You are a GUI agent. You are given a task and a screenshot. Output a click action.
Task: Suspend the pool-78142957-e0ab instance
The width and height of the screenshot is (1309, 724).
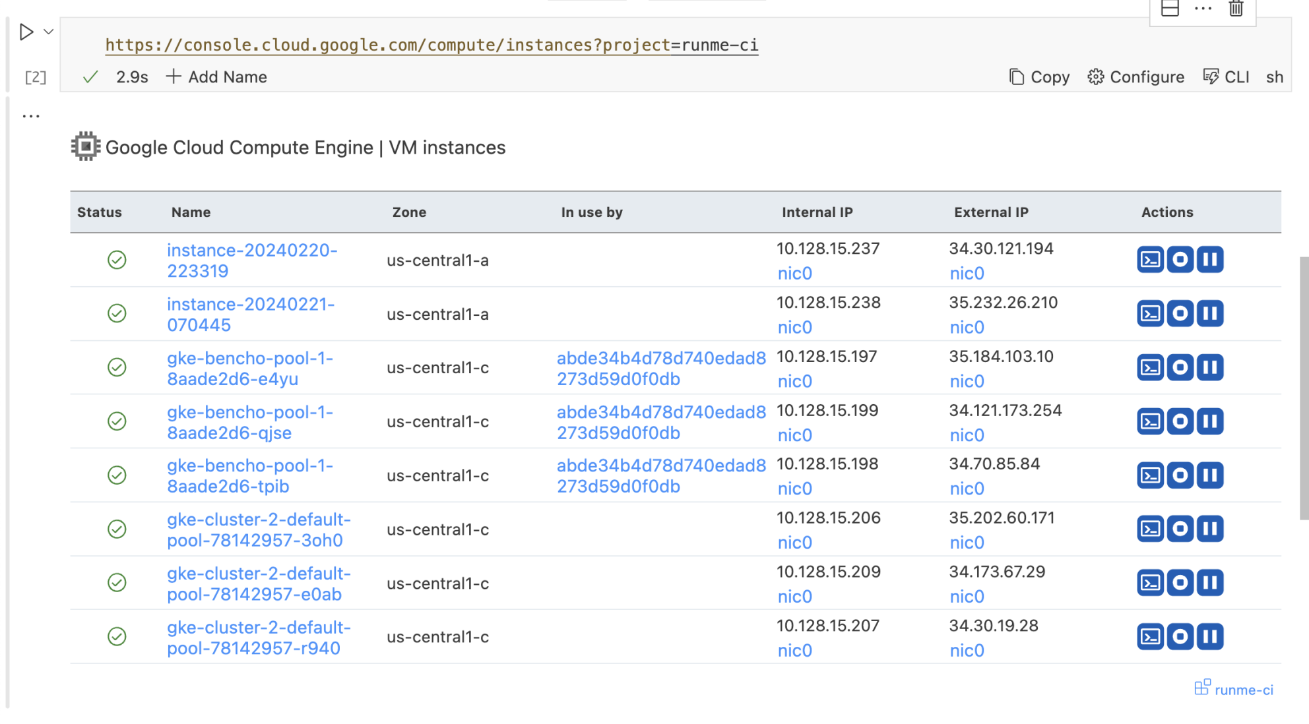pyautogui.click(x=1210, y=583)
